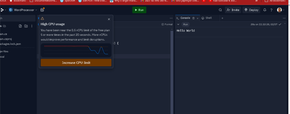The width and height of the screenshot is (290, 114).
Task: Format the code with Format button
Action: [167, 24]
